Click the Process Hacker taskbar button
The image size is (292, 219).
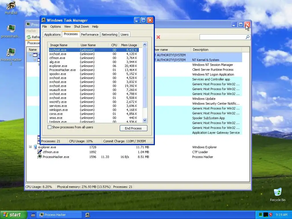coord(59,215)
